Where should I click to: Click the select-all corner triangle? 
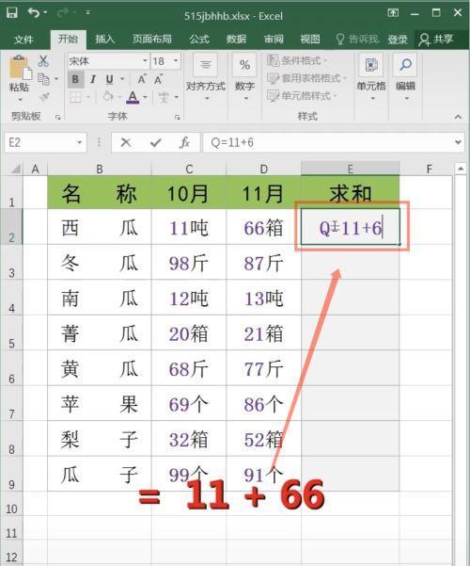pos(15,169)
